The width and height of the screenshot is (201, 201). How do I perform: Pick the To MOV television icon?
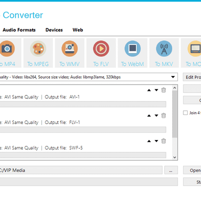[x=194, y=49]
